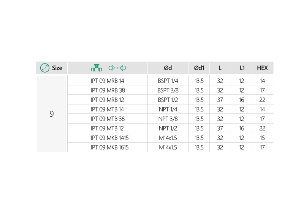Choose part IPT 09 MTB 14

click(x=108, y=109)
